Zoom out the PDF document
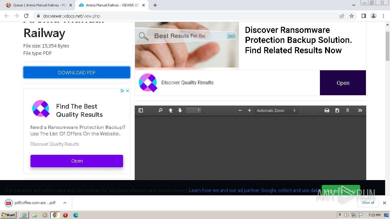Viewport: 390px width, 219px height. [x=240, y=110]
